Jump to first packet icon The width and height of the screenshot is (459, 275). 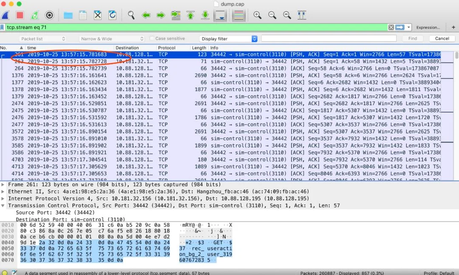coord(190,15)
